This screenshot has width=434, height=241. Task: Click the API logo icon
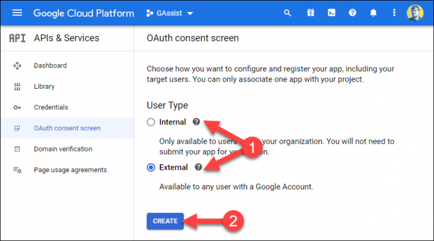(17, 38)
